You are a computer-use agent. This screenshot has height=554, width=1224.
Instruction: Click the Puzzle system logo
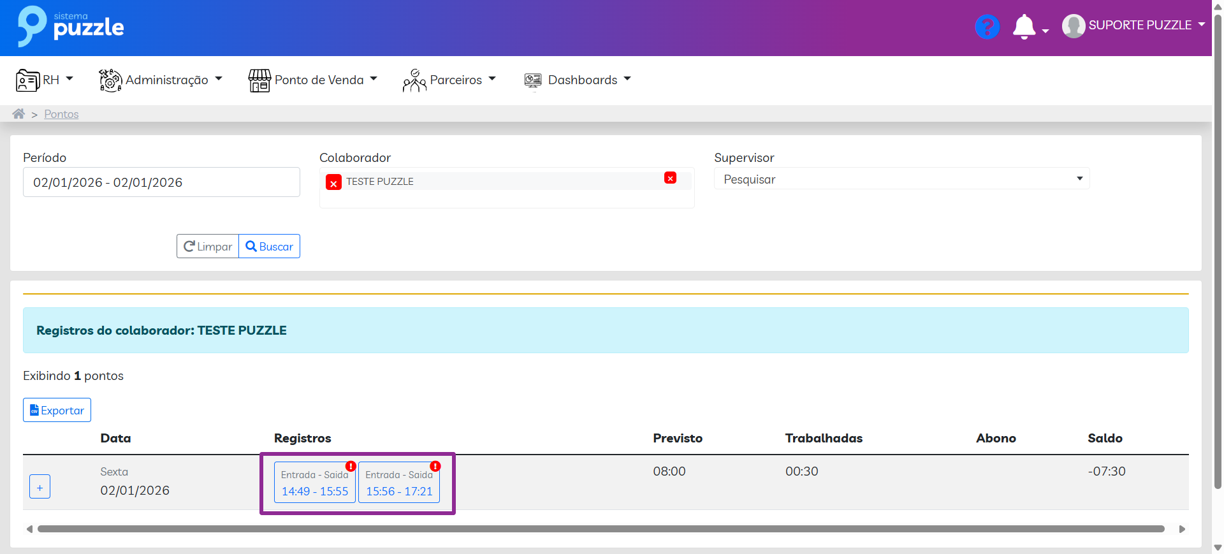click(x=71, y=26)
